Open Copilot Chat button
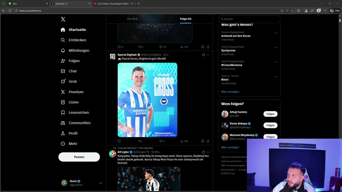This screenshot has height=192, width=342. point(335,11)
